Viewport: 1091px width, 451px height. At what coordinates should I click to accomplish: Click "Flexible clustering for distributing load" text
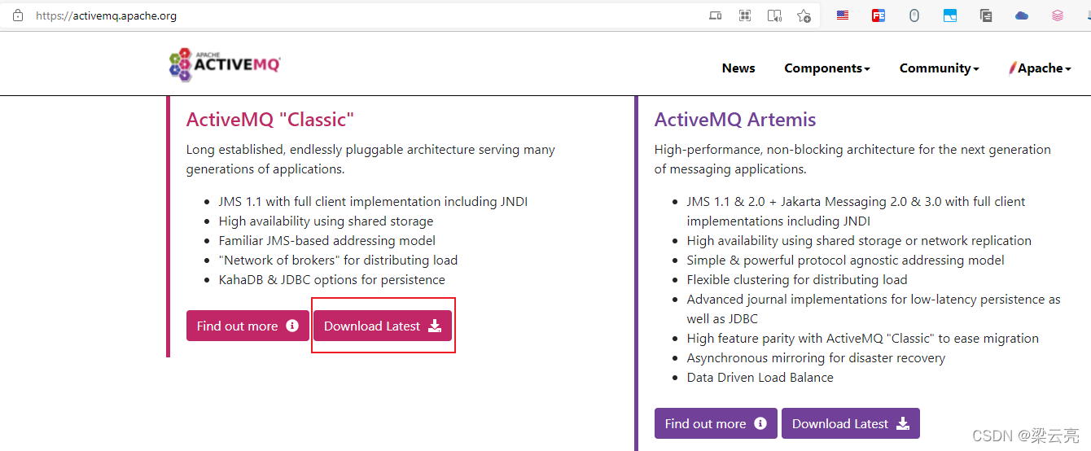[797, 280]
